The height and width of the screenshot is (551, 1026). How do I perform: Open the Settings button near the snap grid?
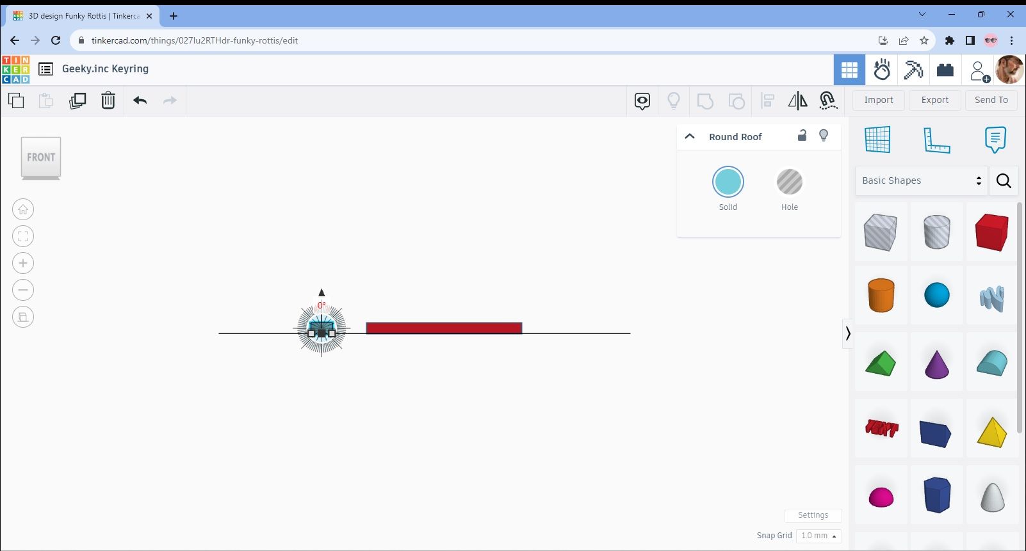click(813, 515)
